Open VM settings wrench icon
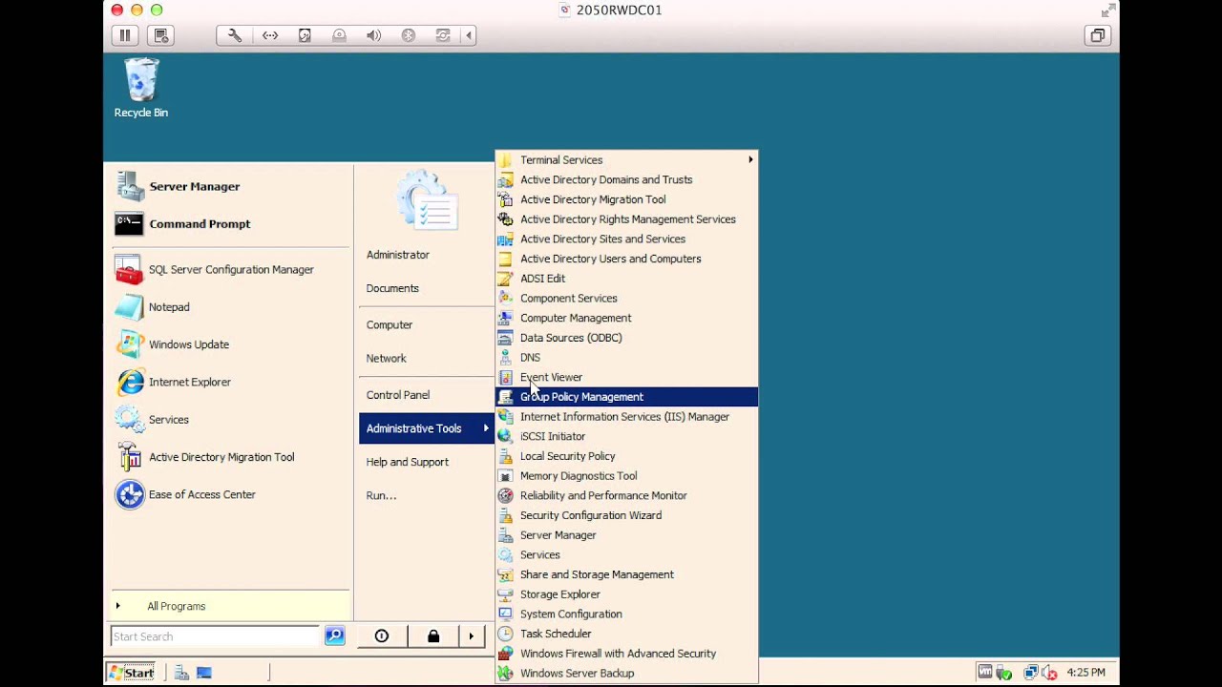The width and height of the screenshot is (1222, 687). click(235, 35)
